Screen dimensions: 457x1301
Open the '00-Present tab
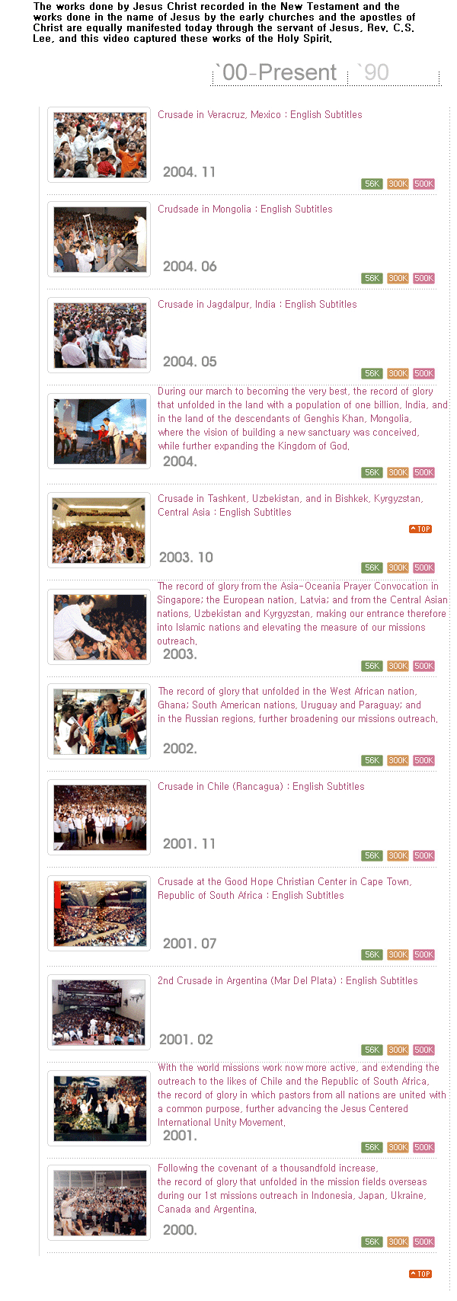pyautogui.click(x=276, y=73)
